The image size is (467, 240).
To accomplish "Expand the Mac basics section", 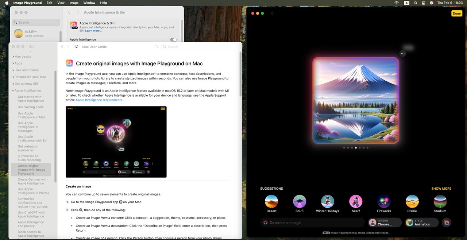I will [13, 57].
